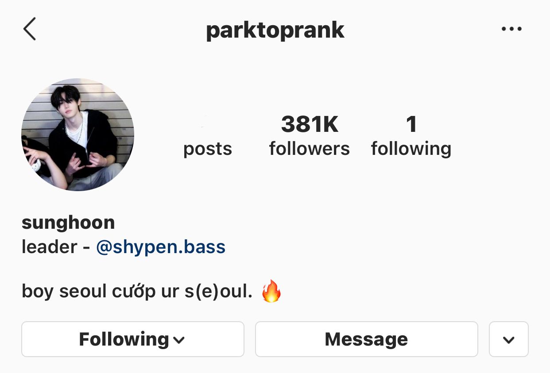This screenshot has width=550, height=373.
Task: Click the Following button text
Action: (x=124, y=339)
